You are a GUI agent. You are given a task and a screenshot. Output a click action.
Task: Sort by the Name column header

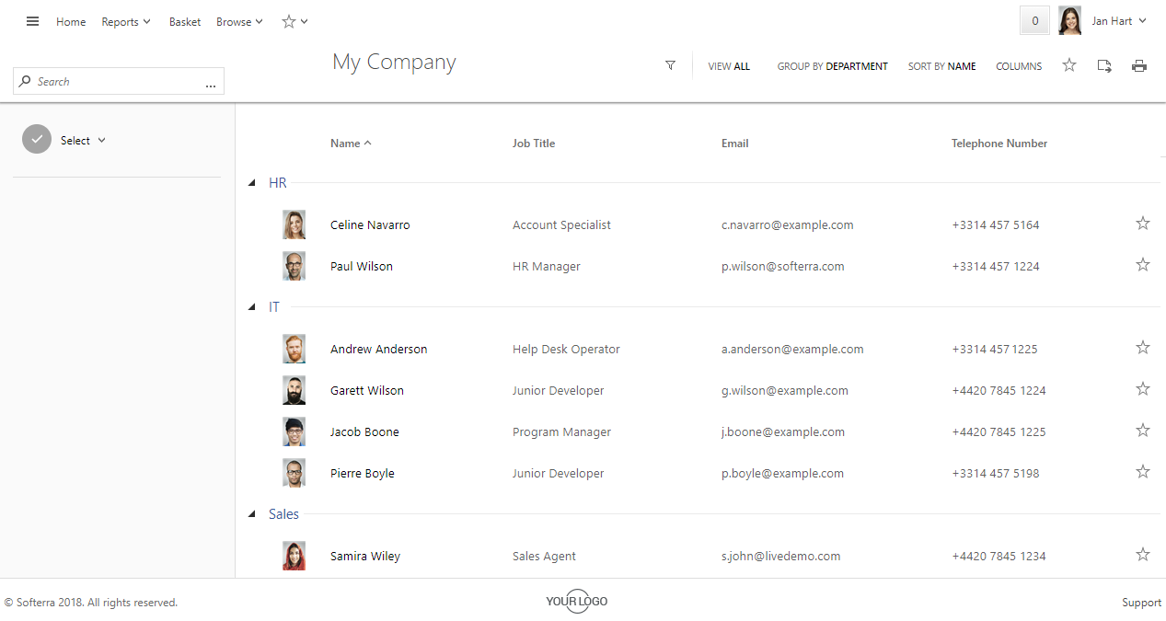(351, 144)
